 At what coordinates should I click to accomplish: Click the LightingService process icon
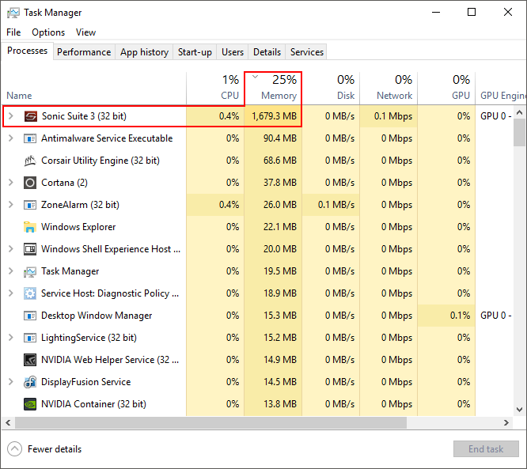[x=30, y=338]
